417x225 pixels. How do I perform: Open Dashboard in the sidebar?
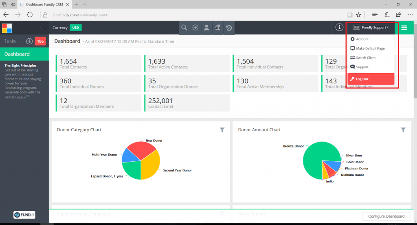pyautogui.click(x=24, y=54)
